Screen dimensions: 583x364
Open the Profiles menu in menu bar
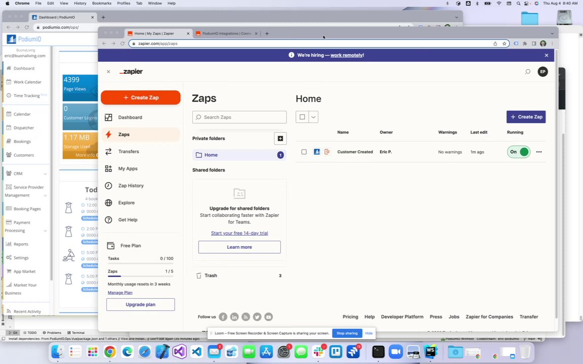click(123, 4)
